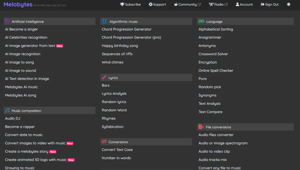Open Convert images to video with music
Image resolution: width=300 pixels, height=170 pixels.
pos(35,143)
